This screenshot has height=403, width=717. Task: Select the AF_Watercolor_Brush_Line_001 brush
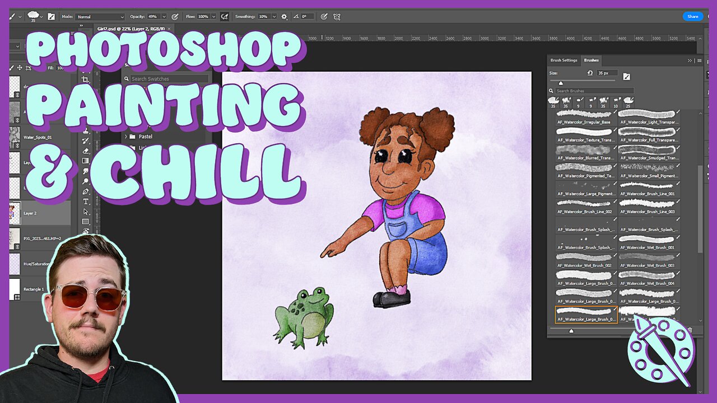click(650, 190)
